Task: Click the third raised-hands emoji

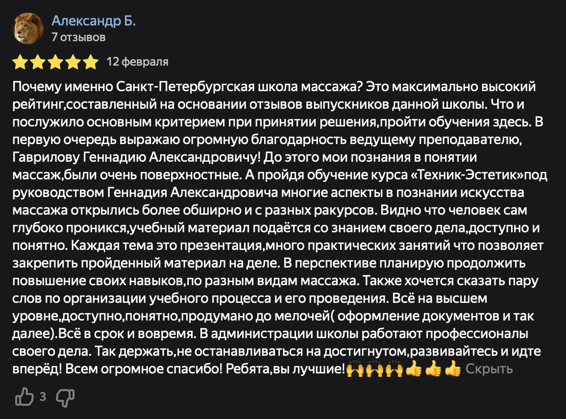Action: pos(394,369)
